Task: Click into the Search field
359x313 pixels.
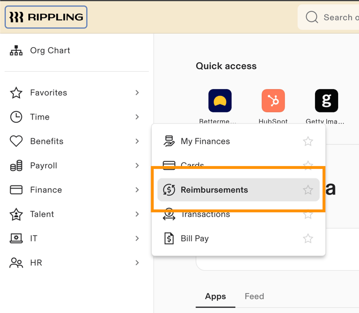Action: (x=340, y=17)
